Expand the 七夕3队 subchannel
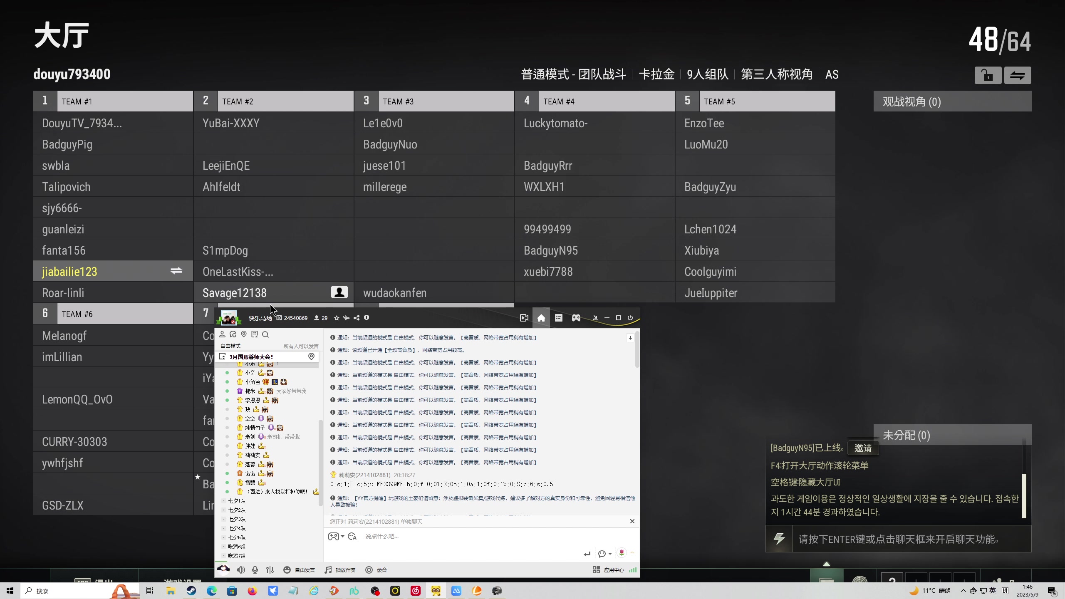 (x=224, y=519)
